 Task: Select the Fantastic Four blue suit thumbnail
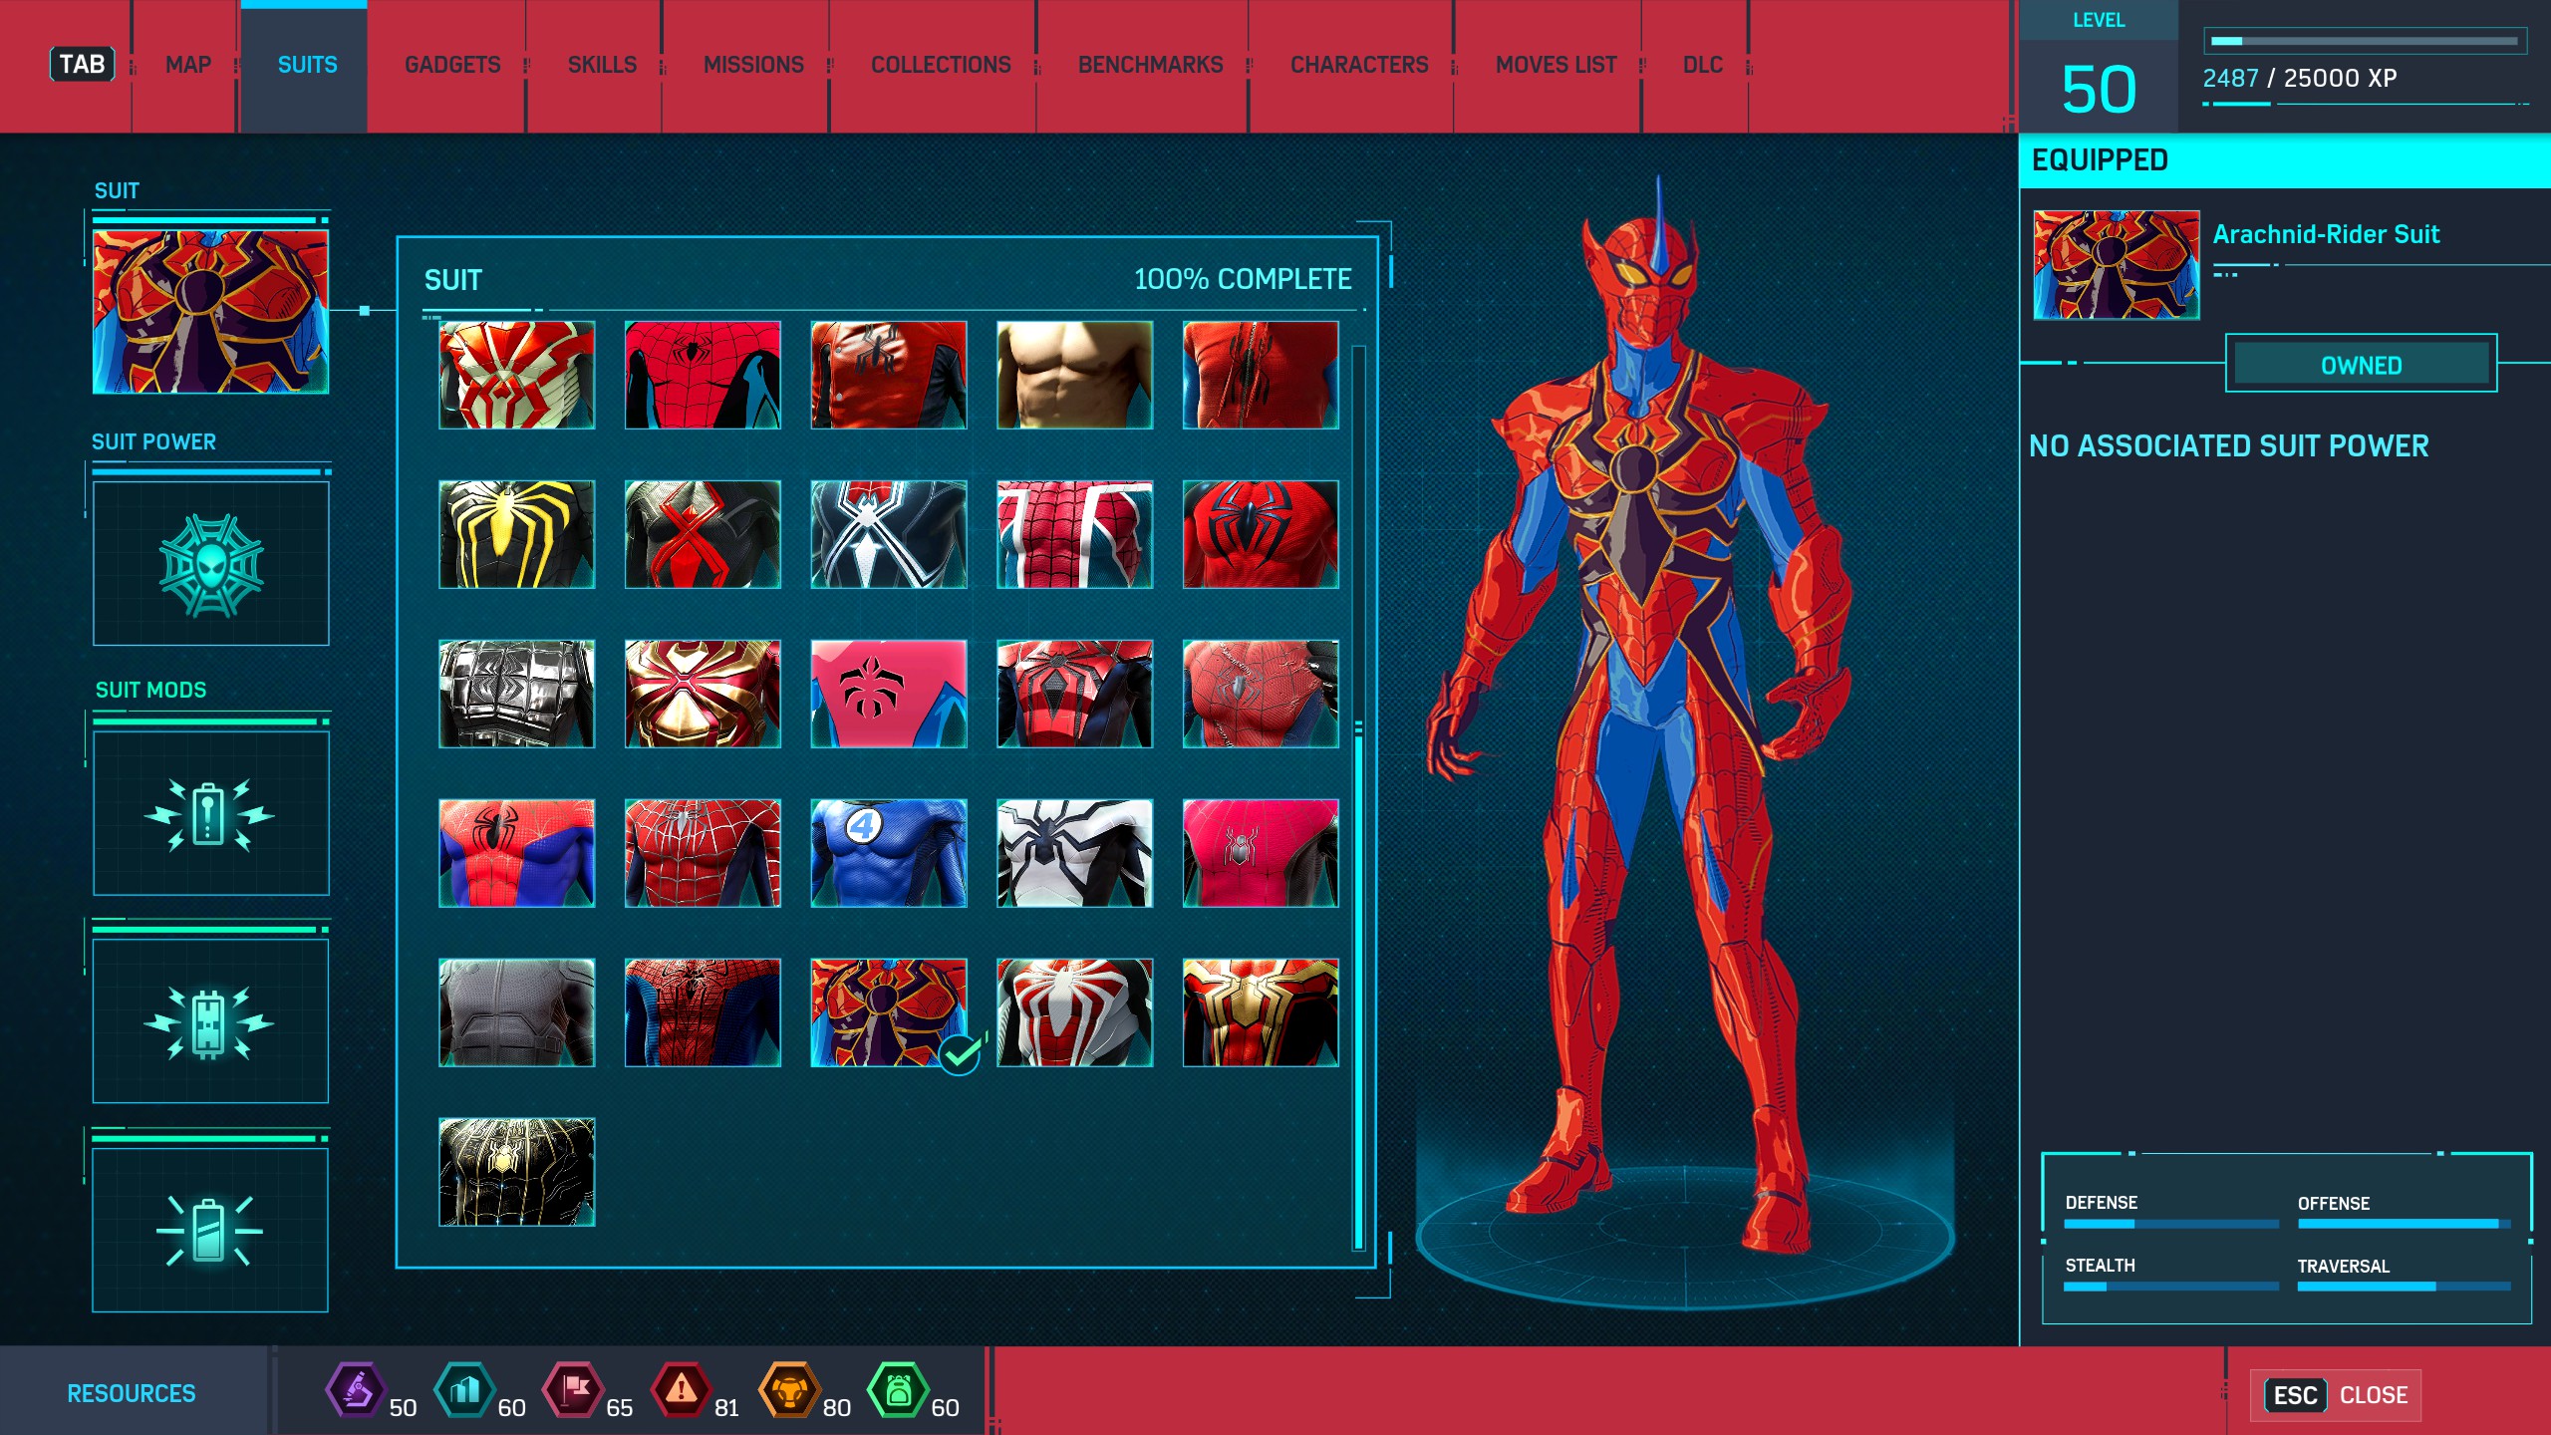[x=888, y=853]
